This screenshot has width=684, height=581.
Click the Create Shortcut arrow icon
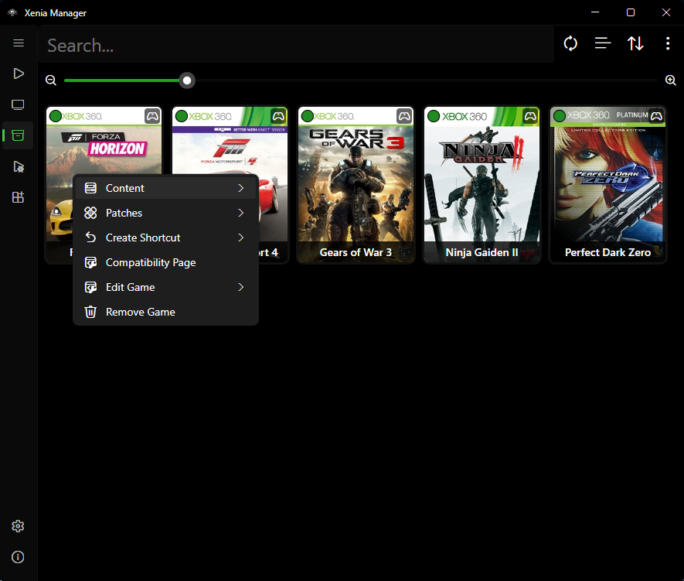tap(90, 238)
